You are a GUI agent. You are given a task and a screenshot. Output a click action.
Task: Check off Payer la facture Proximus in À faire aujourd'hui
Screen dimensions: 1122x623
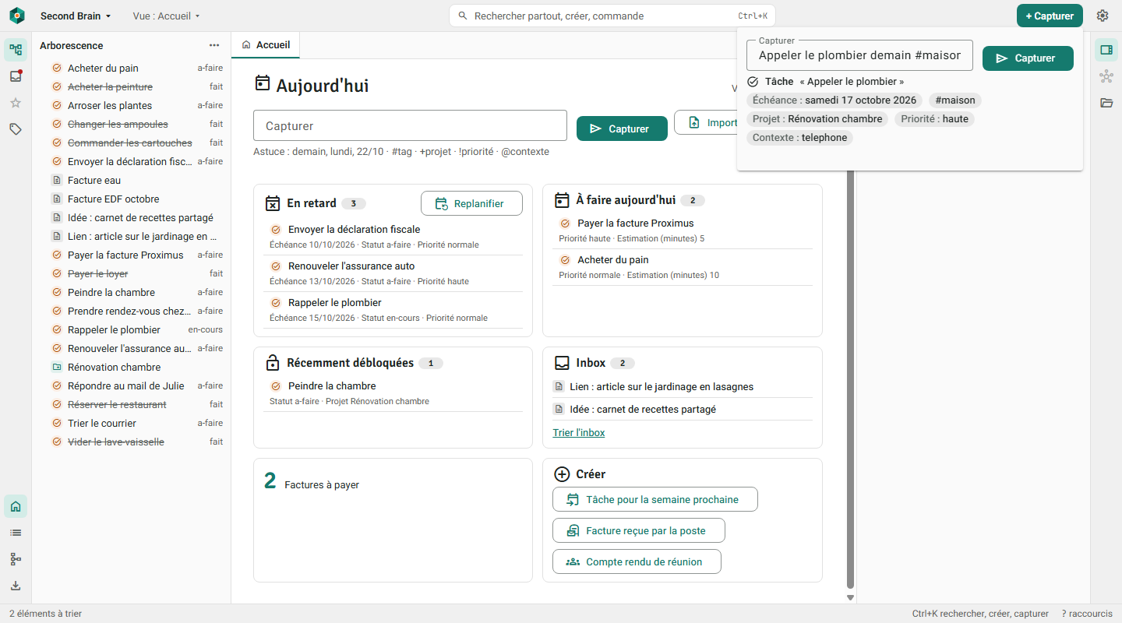point(566,224)
